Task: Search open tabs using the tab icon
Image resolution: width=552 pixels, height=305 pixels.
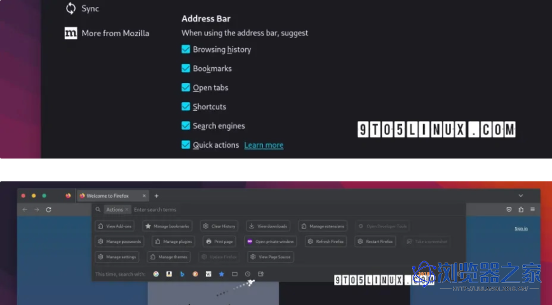Action: pyautogui.click(x=234, y=274)
